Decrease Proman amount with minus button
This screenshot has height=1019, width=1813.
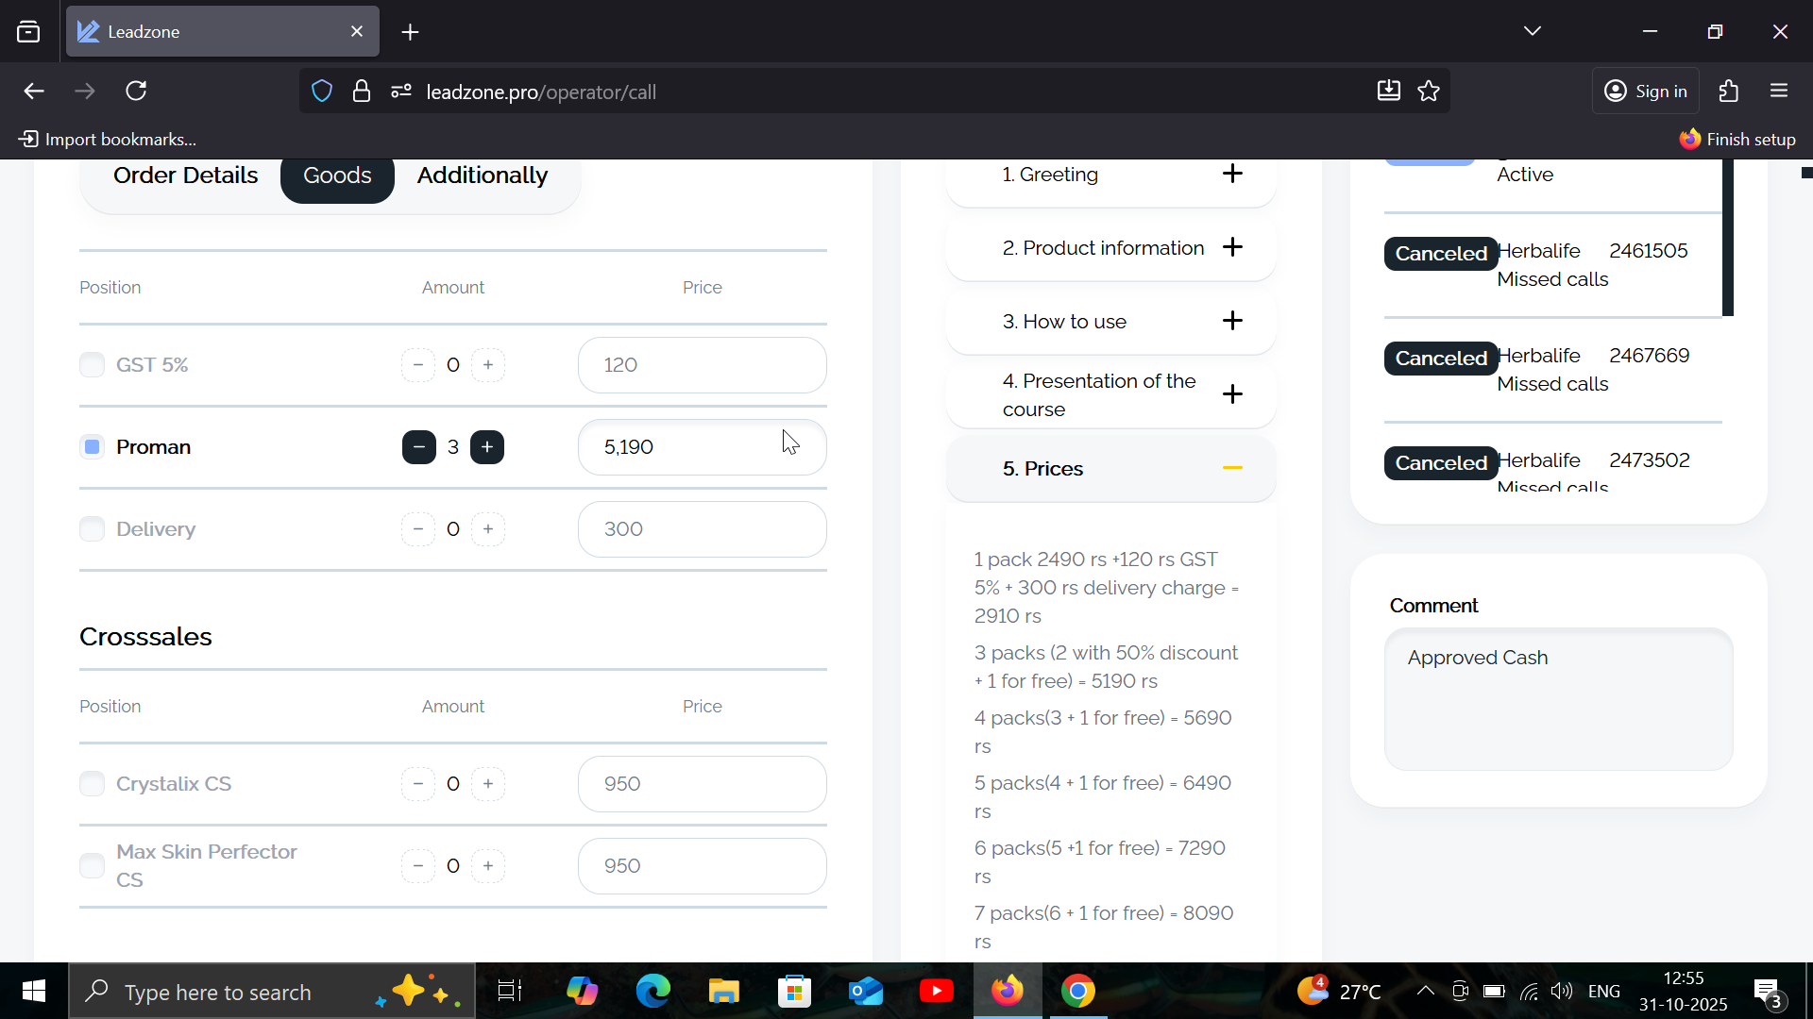coord(418,447)
